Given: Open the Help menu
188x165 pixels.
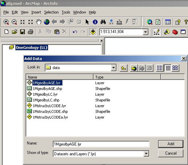Looking at the screenshot, I should (x=92, y=12).
